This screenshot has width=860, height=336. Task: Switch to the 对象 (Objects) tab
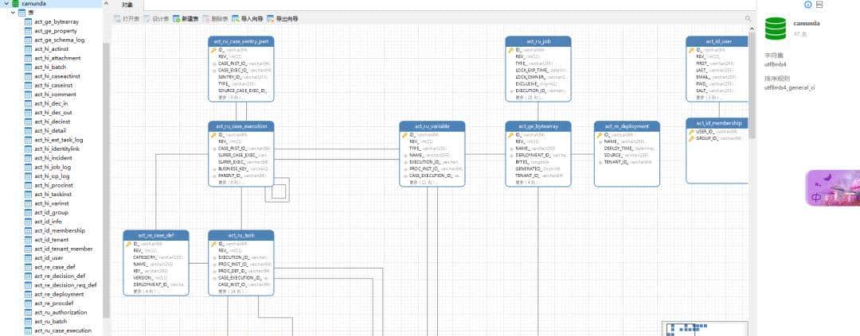(x=127, y=5)
